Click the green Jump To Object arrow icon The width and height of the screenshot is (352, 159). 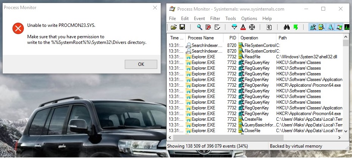point(295,27)
